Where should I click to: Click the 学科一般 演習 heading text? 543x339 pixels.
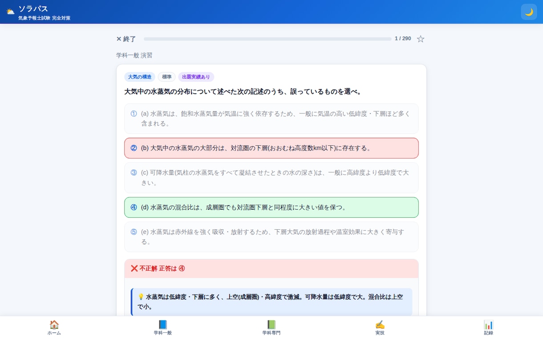click(134, 56)
